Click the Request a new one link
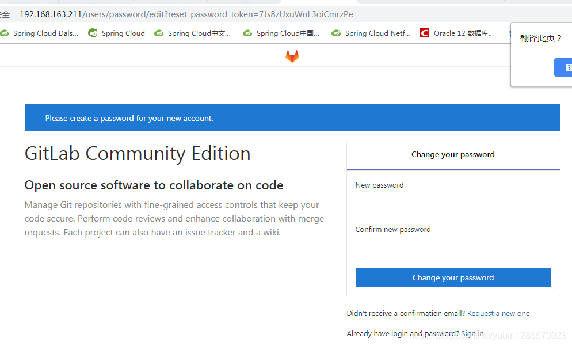 (498, 314)
